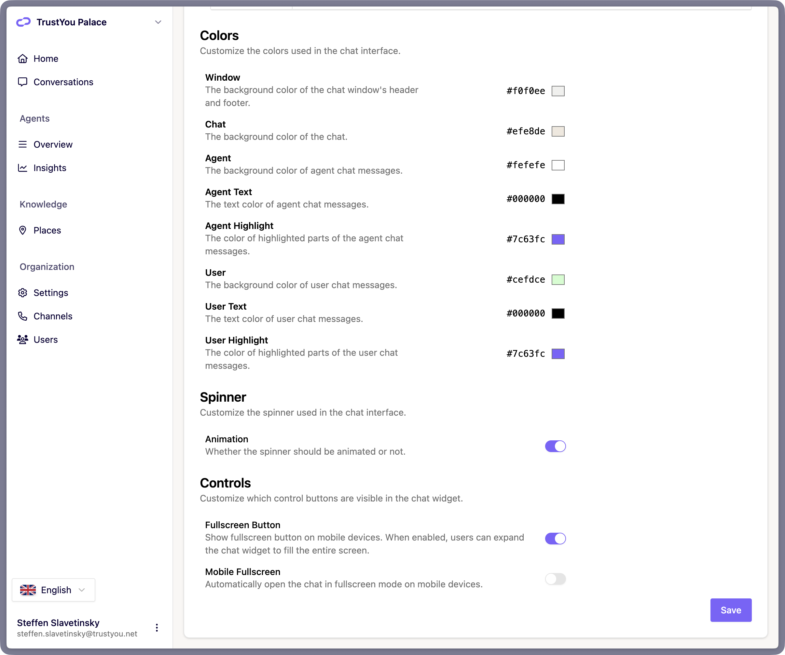Navigate to Agents Overview
785x655 pixels.
53,144
